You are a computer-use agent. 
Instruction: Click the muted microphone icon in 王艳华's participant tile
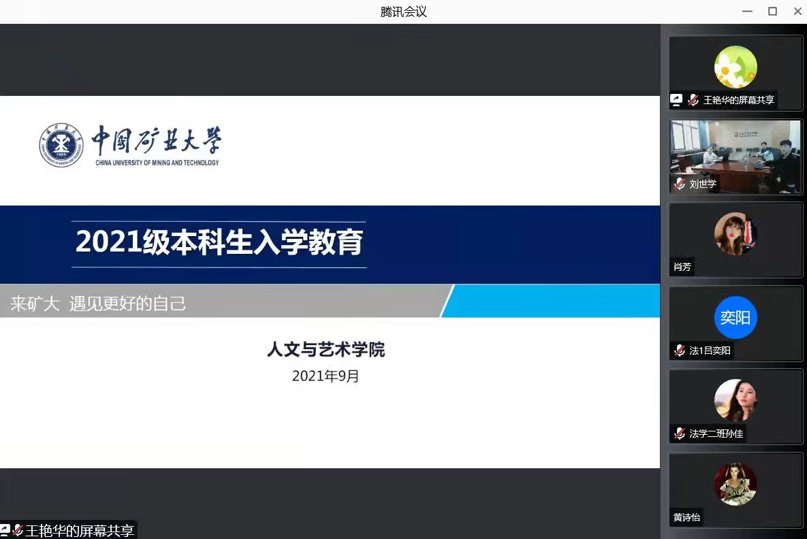tap(693, 100)
